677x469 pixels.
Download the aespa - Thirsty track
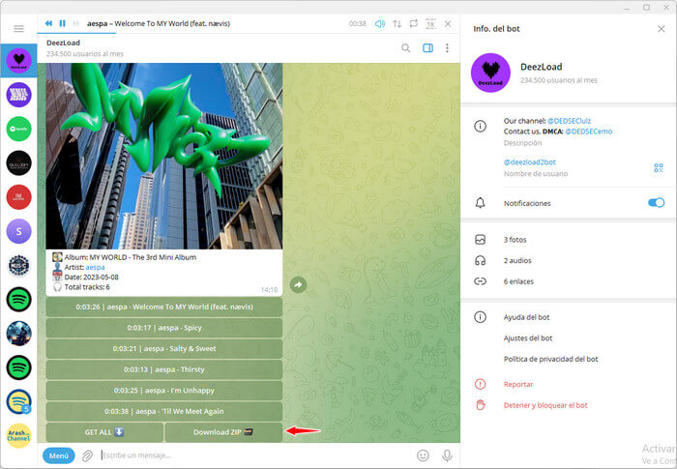164,369
